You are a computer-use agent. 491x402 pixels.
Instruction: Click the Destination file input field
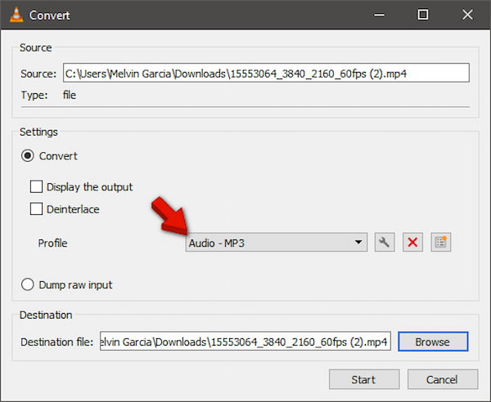pyautogui.click(x=245, y=342)
